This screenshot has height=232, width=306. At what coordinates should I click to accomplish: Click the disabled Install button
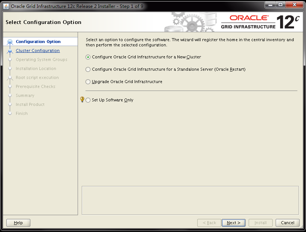click(x=261, y=223)
